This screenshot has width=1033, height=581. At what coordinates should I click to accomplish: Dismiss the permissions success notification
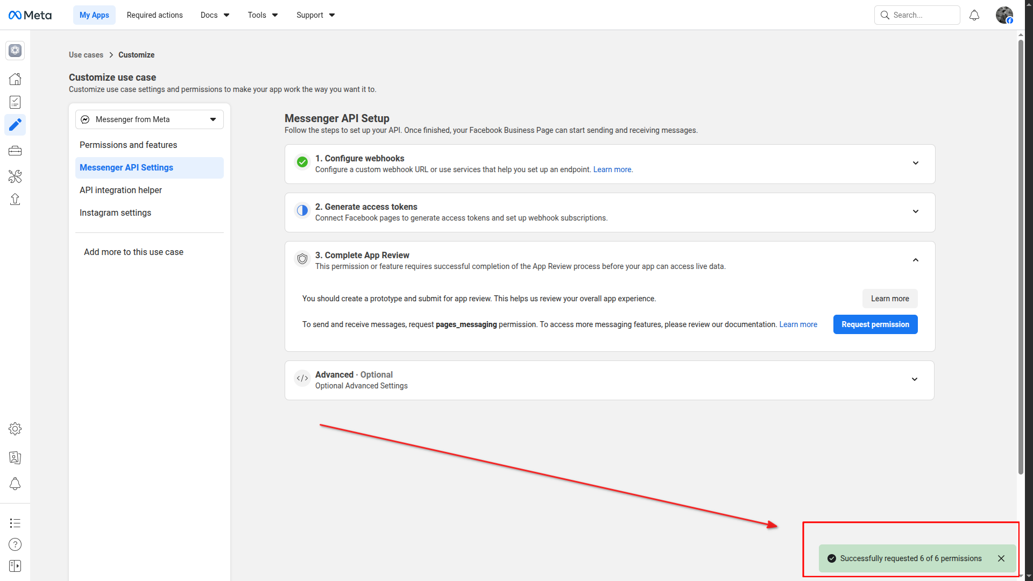coord(1001,558)
